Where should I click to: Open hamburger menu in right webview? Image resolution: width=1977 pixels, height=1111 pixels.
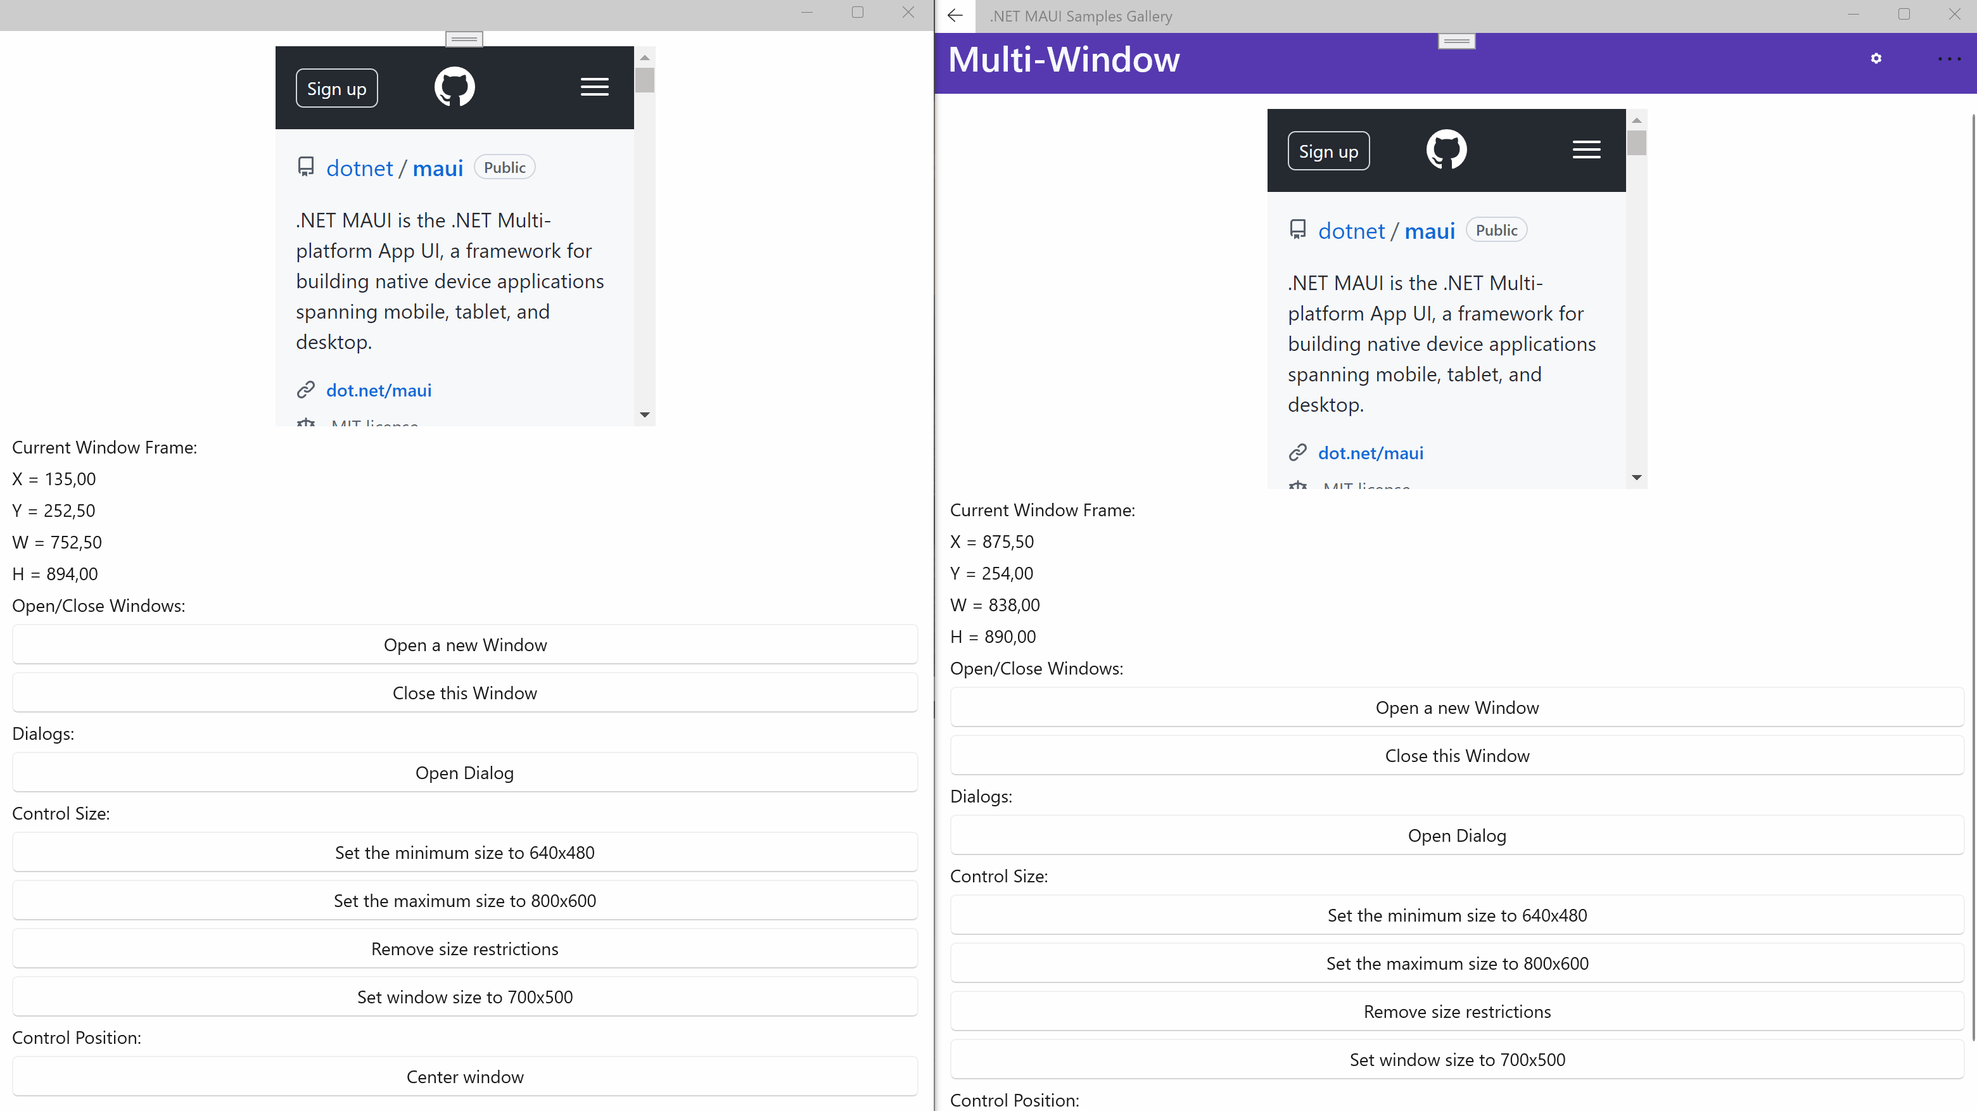point(1586,150)
